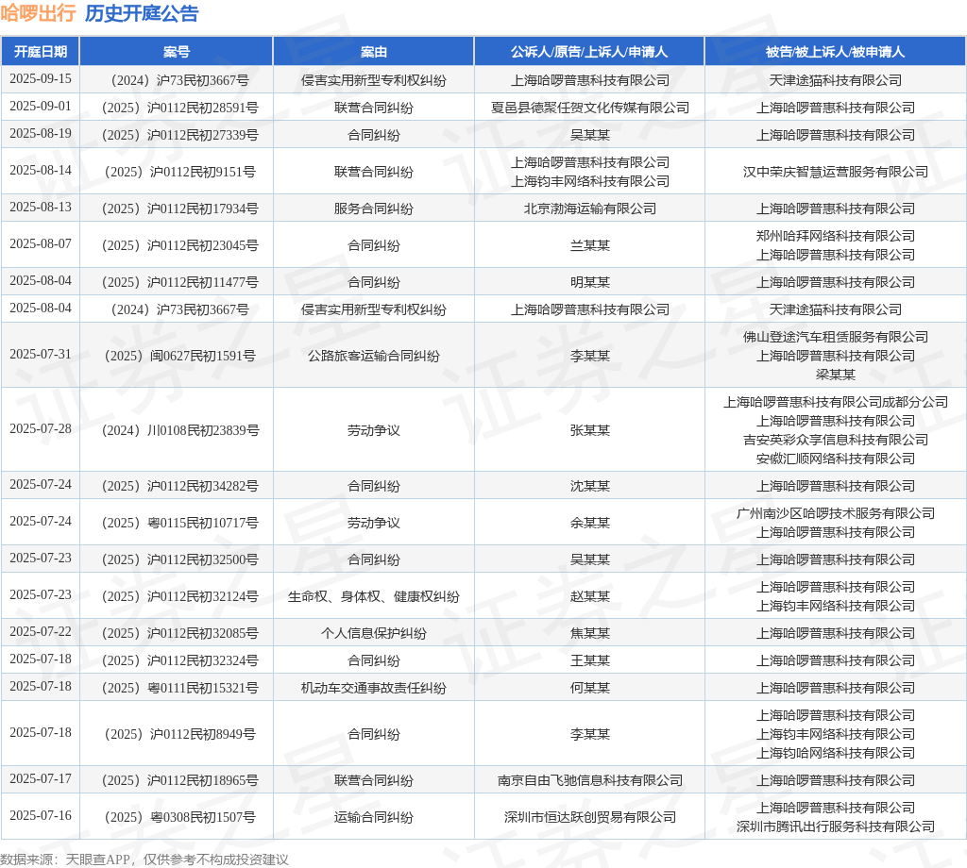Click plaintiff 明某某
Screen dimensions: 967x868
(590, 283)
